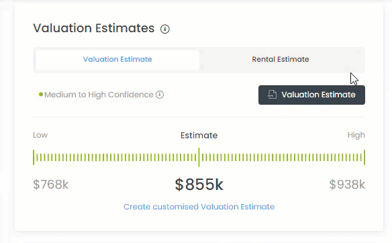Click the $855k estimate value
The height and width of the screenshot is (243, 392).
199,185
